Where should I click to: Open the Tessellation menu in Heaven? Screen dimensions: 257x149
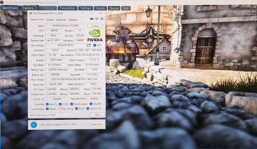(x=67, y=8)
